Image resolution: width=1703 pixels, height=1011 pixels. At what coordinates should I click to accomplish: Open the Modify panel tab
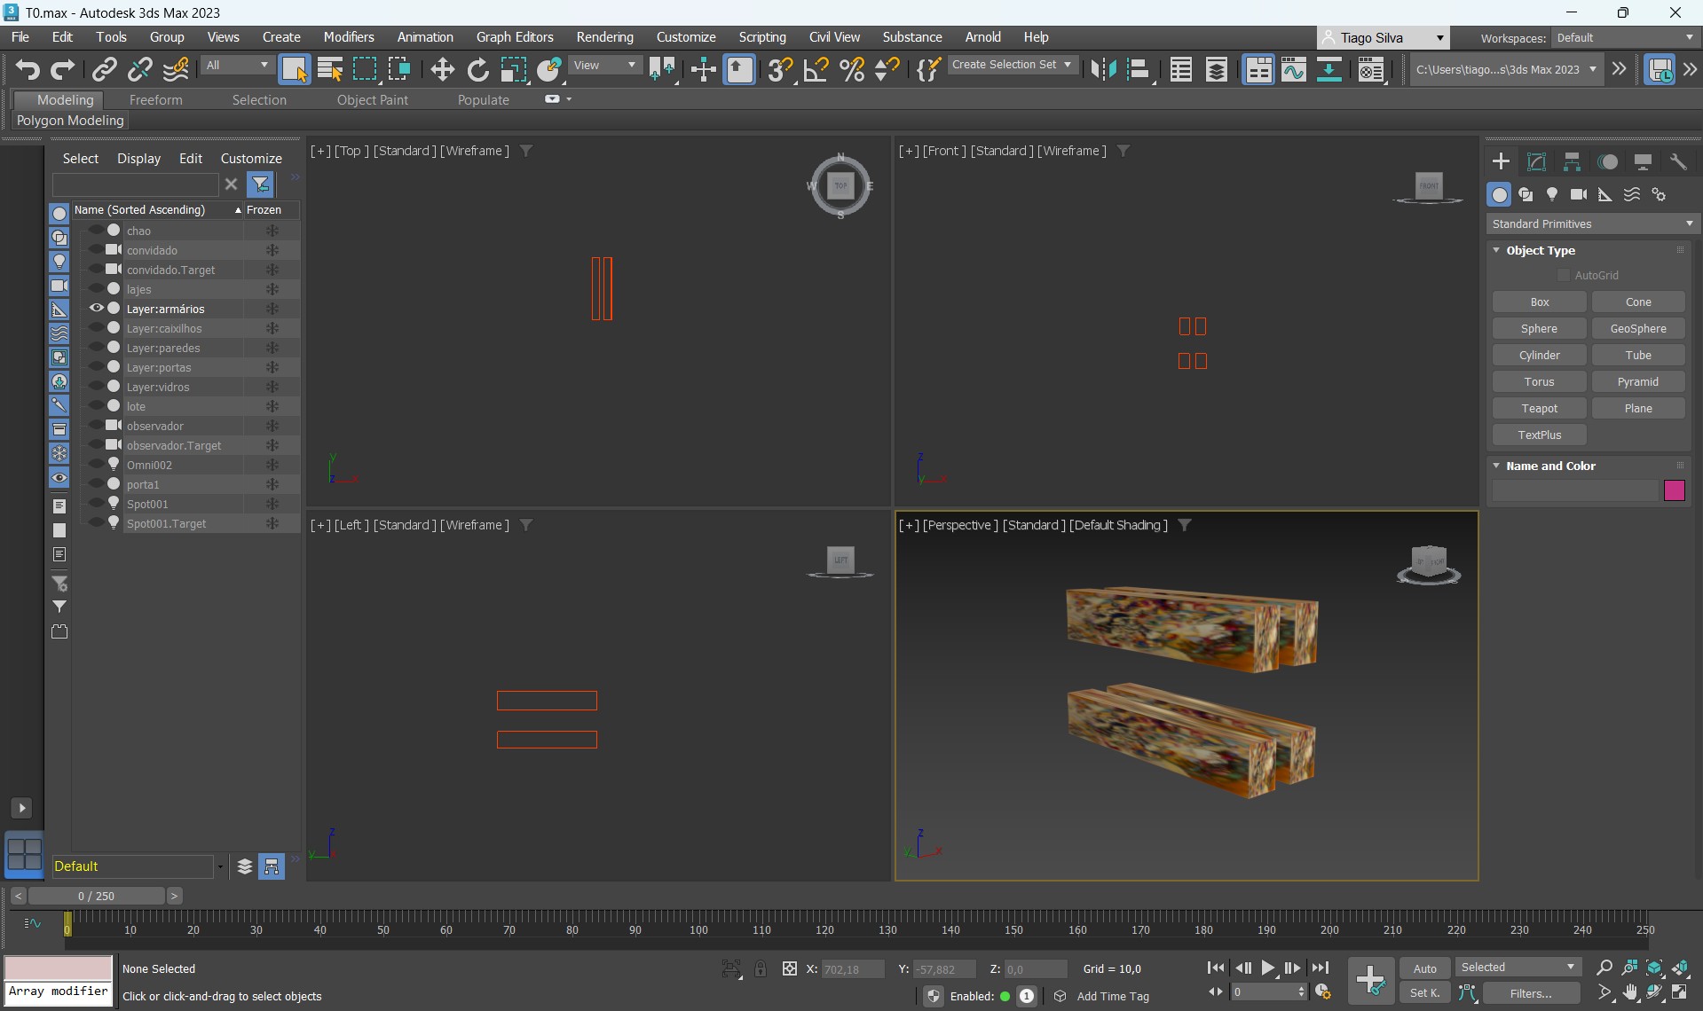coord(1536,161)
